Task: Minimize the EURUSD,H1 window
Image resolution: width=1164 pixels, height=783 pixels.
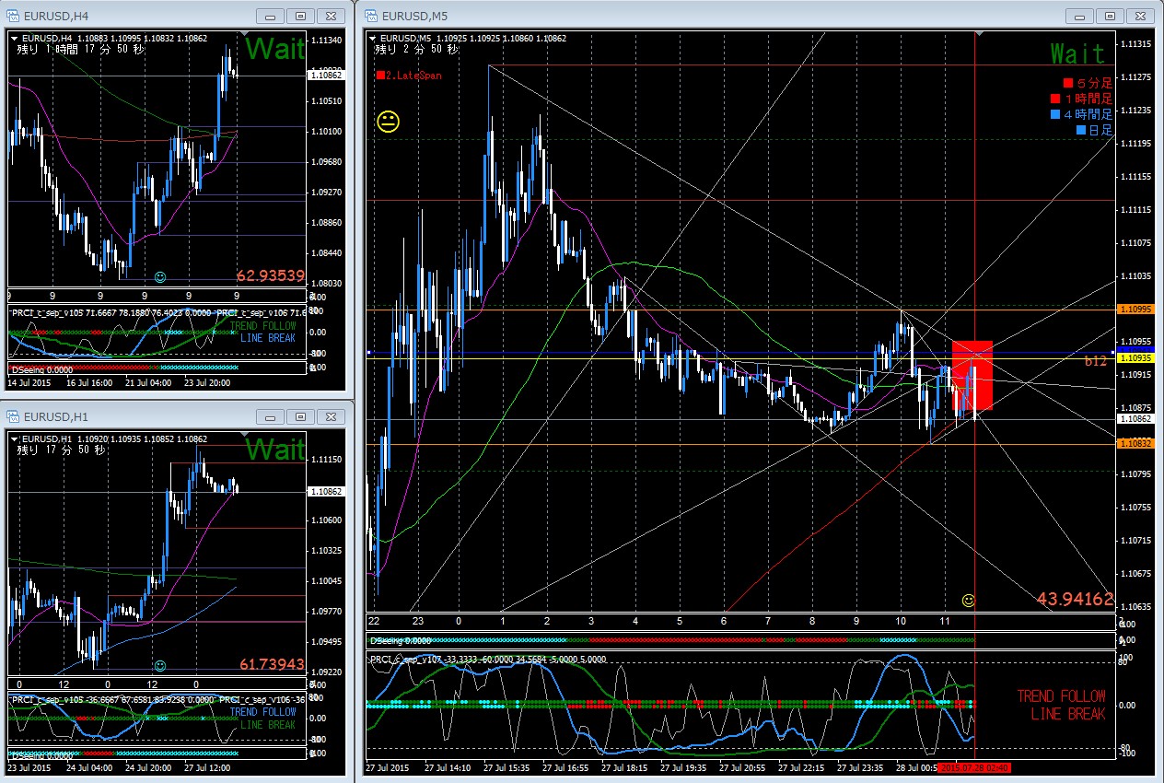Action: click(269, 415)
